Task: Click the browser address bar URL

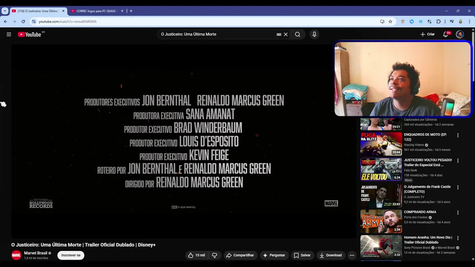Action: pos(68,22)
